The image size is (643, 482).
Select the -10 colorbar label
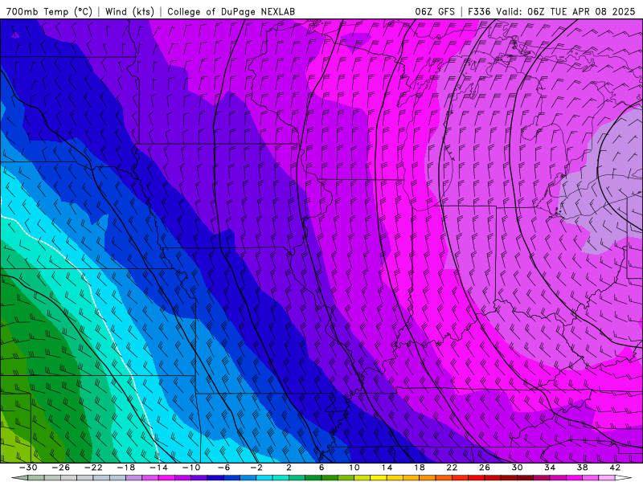(191, 468)
